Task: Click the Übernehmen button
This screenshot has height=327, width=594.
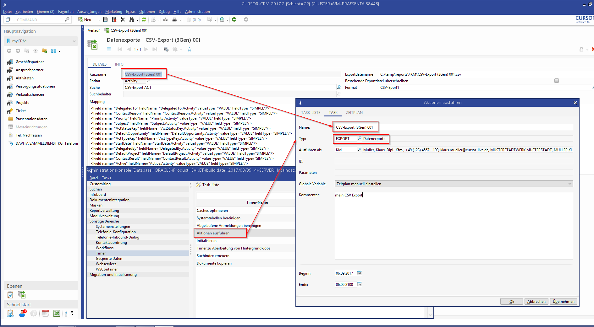Action: click(x=564, y=301)
